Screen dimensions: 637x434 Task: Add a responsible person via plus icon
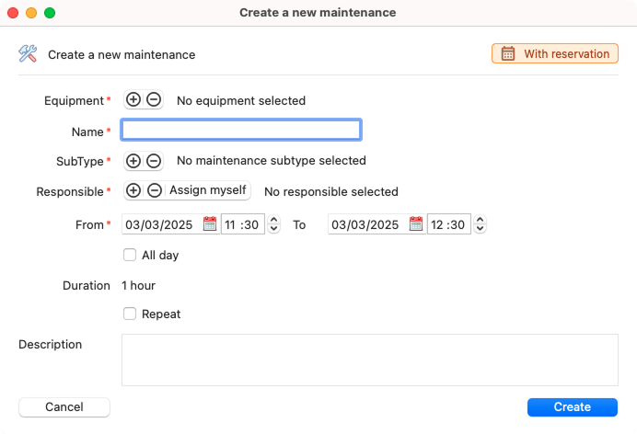tap(133, 190)
